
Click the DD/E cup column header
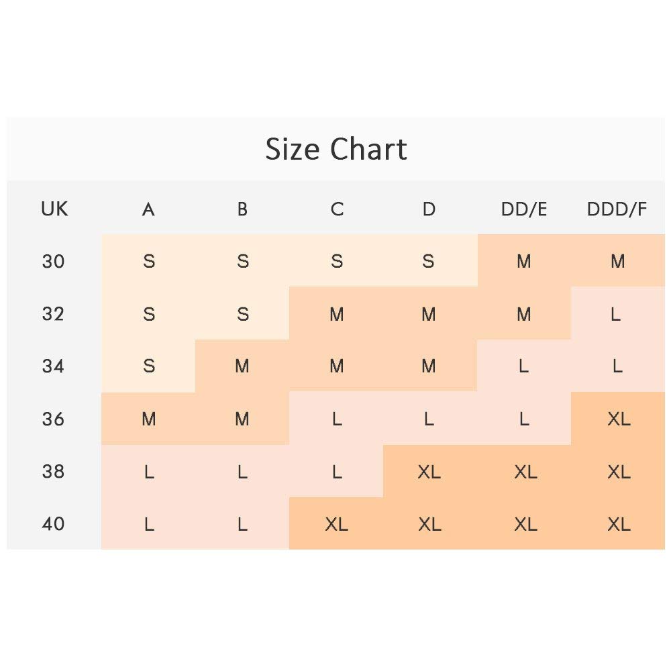pos(524,209)
